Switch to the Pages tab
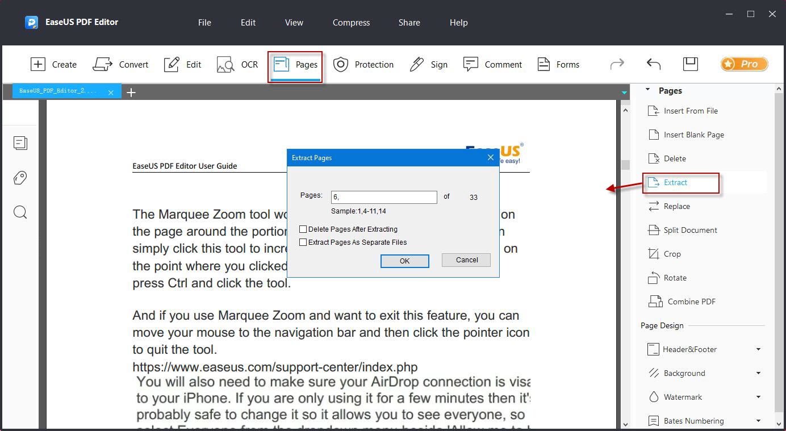Image resolution: width=786 pixels, height=431 pixels. point(295,64)
